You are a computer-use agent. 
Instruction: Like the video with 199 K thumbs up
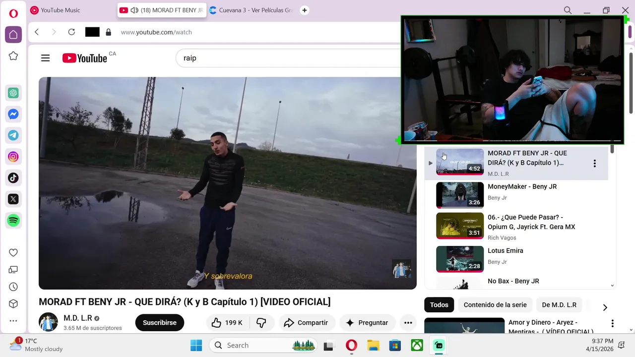coord(228,323)
